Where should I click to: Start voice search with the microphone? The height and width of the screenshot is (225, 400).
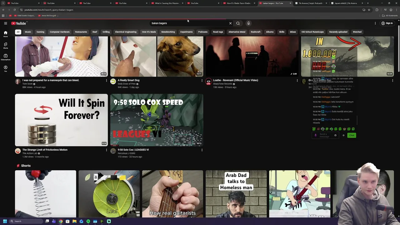pyautogui.click(x=248, y=23)
